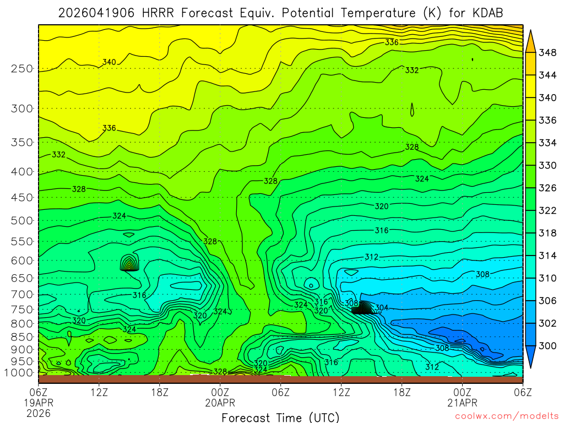564x423 pixels.
Task: Select the 318 colorbar tick label
Action: [x=547, y=233]
